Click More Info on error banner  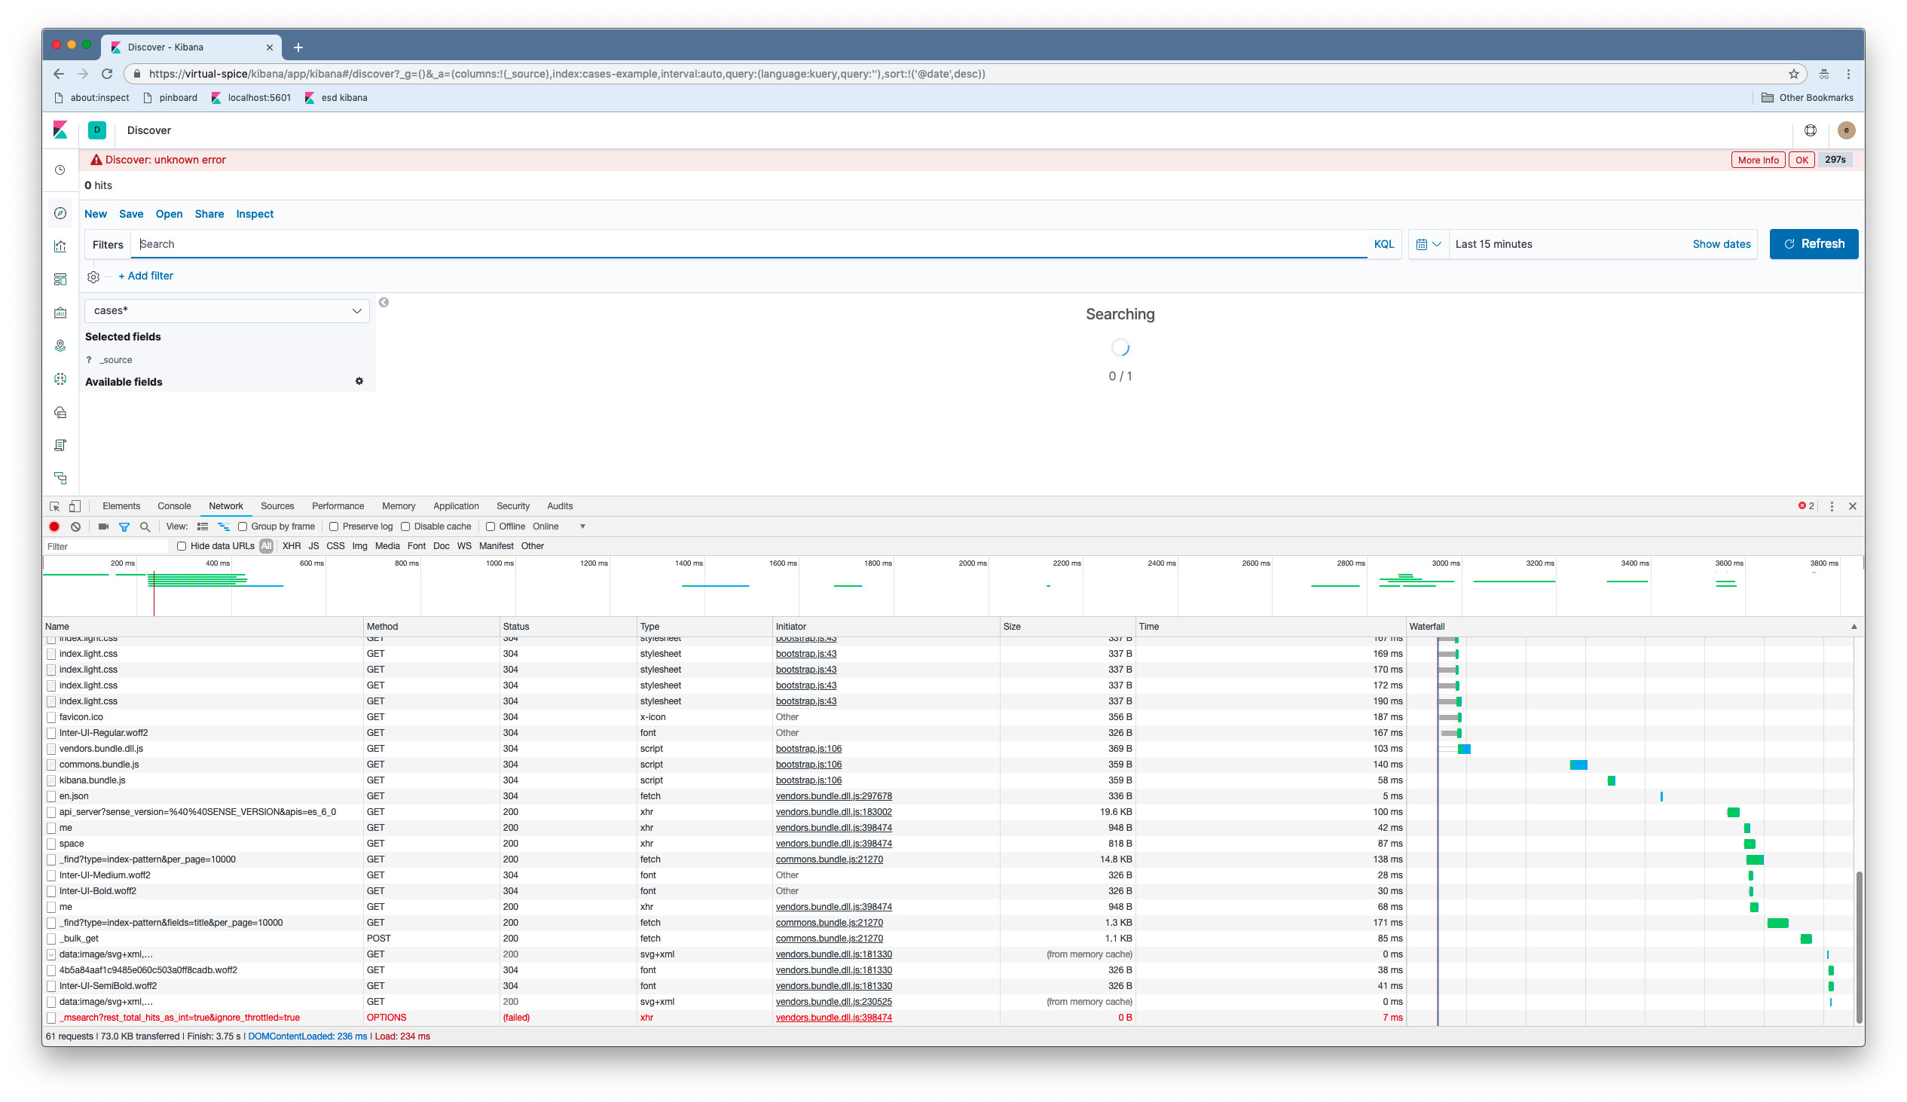click(1758, 160)
